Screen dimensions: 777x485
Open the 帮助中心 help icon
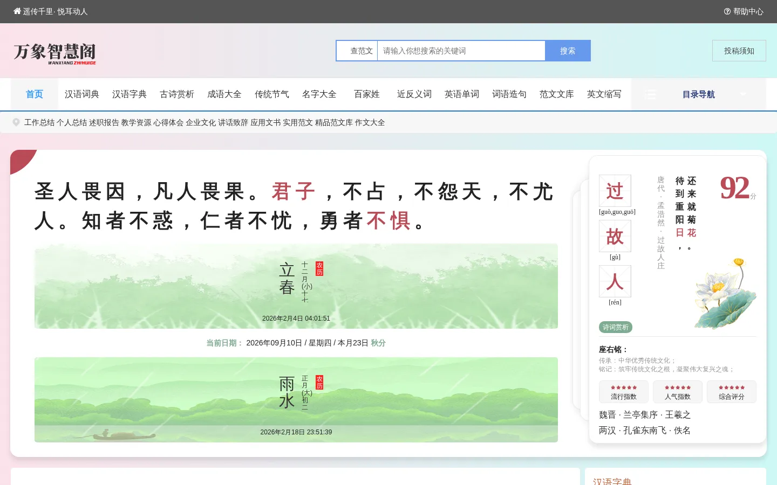coord(727,11)
